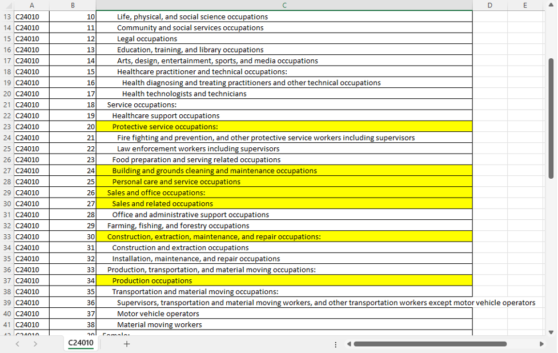Click the vertical ellipsis near the sheet tabs
This screenshot has height=353, width=558.
click(x=335, y=344)
